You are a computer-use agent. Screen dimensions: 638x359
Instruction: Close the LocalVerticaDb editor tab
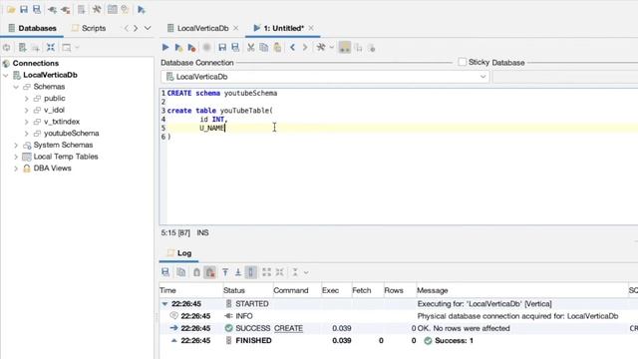(236, 28)
